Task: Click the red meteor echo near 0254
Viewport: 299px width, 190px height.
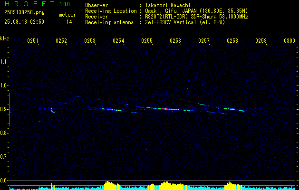Action: 113,110
